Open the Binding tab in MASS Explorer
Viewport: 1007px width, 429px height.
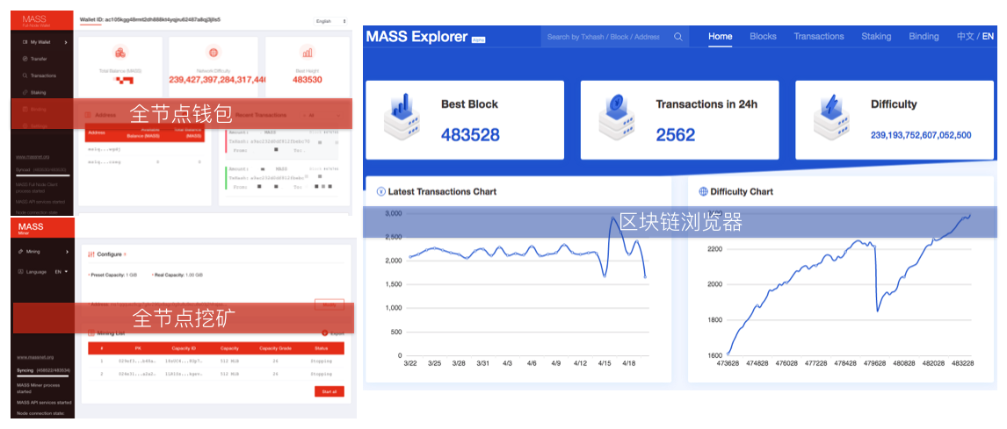tap(924, 37)
